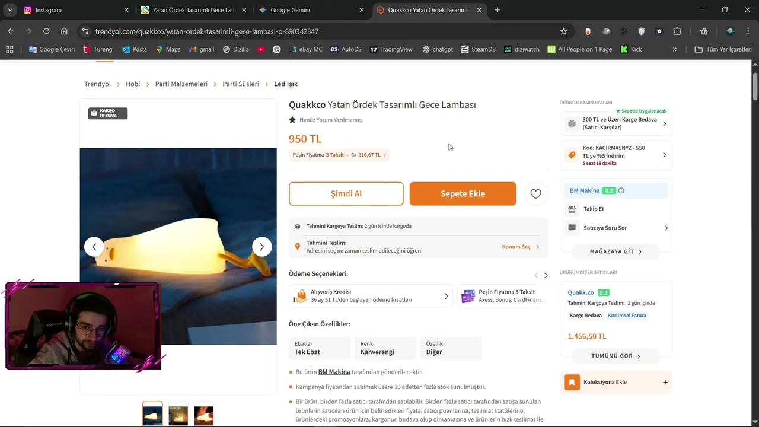Open the site info icon before the URL
Screen dimensions: 759x427
click(85, 31)
